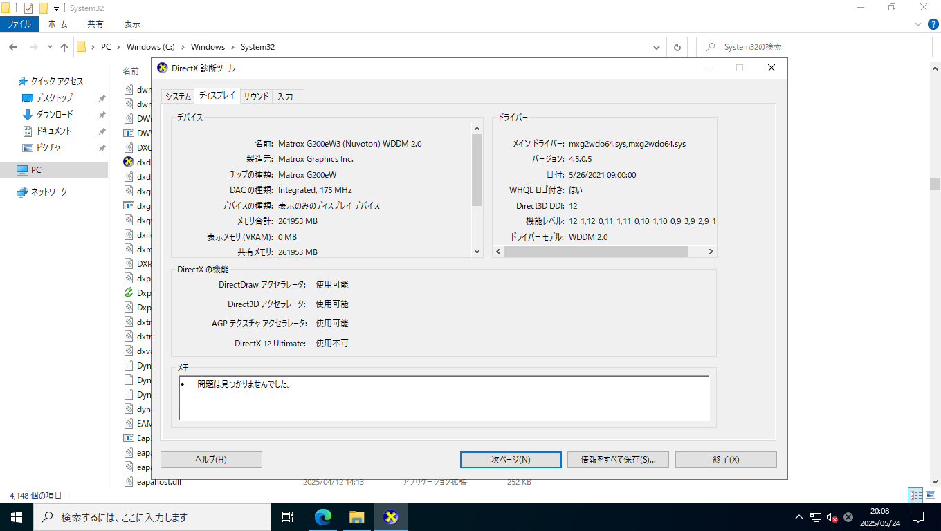Open the ホーム ribbon tab

pyautogui.click(x=58, y=24)
